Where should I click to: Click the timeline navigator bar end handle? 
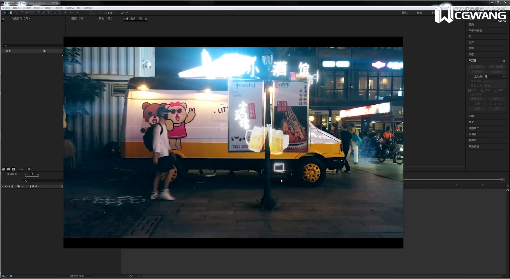click(x=502, y=180)
